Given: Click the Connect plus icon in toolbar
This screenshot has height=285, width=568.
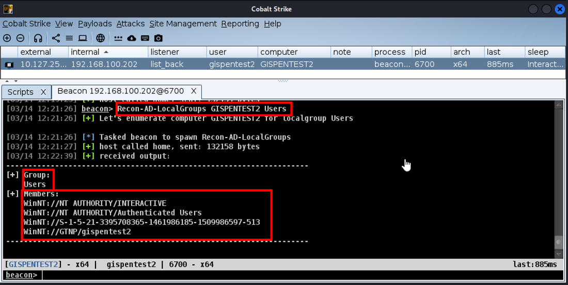Looking at the screenshot, I should [7, 38].
